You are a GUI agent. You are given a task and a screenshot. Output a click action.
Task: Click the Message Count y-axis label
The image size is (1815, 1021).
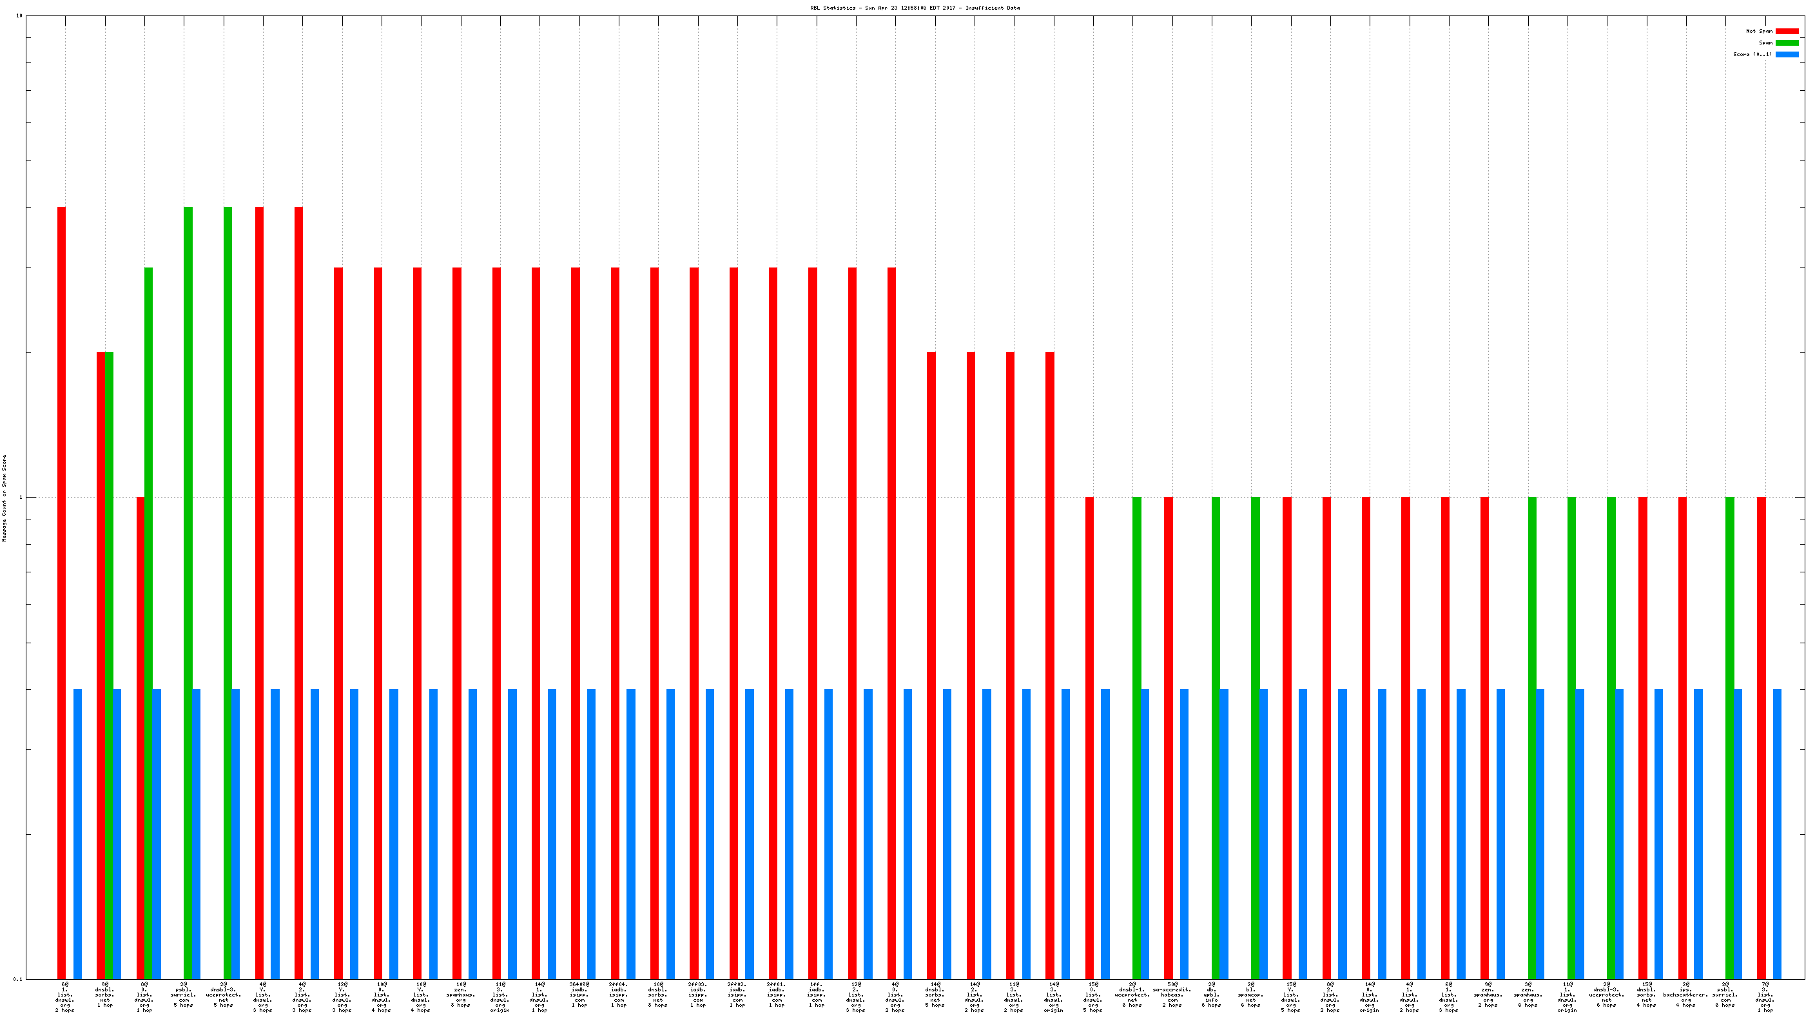[x=5, y=498]
